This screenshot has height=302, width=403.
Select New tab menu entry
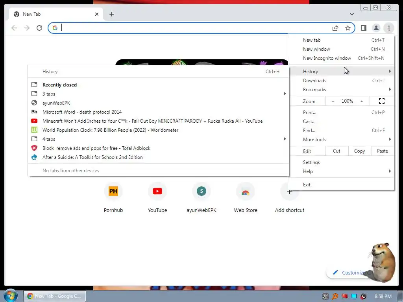(x=342, y=40)
